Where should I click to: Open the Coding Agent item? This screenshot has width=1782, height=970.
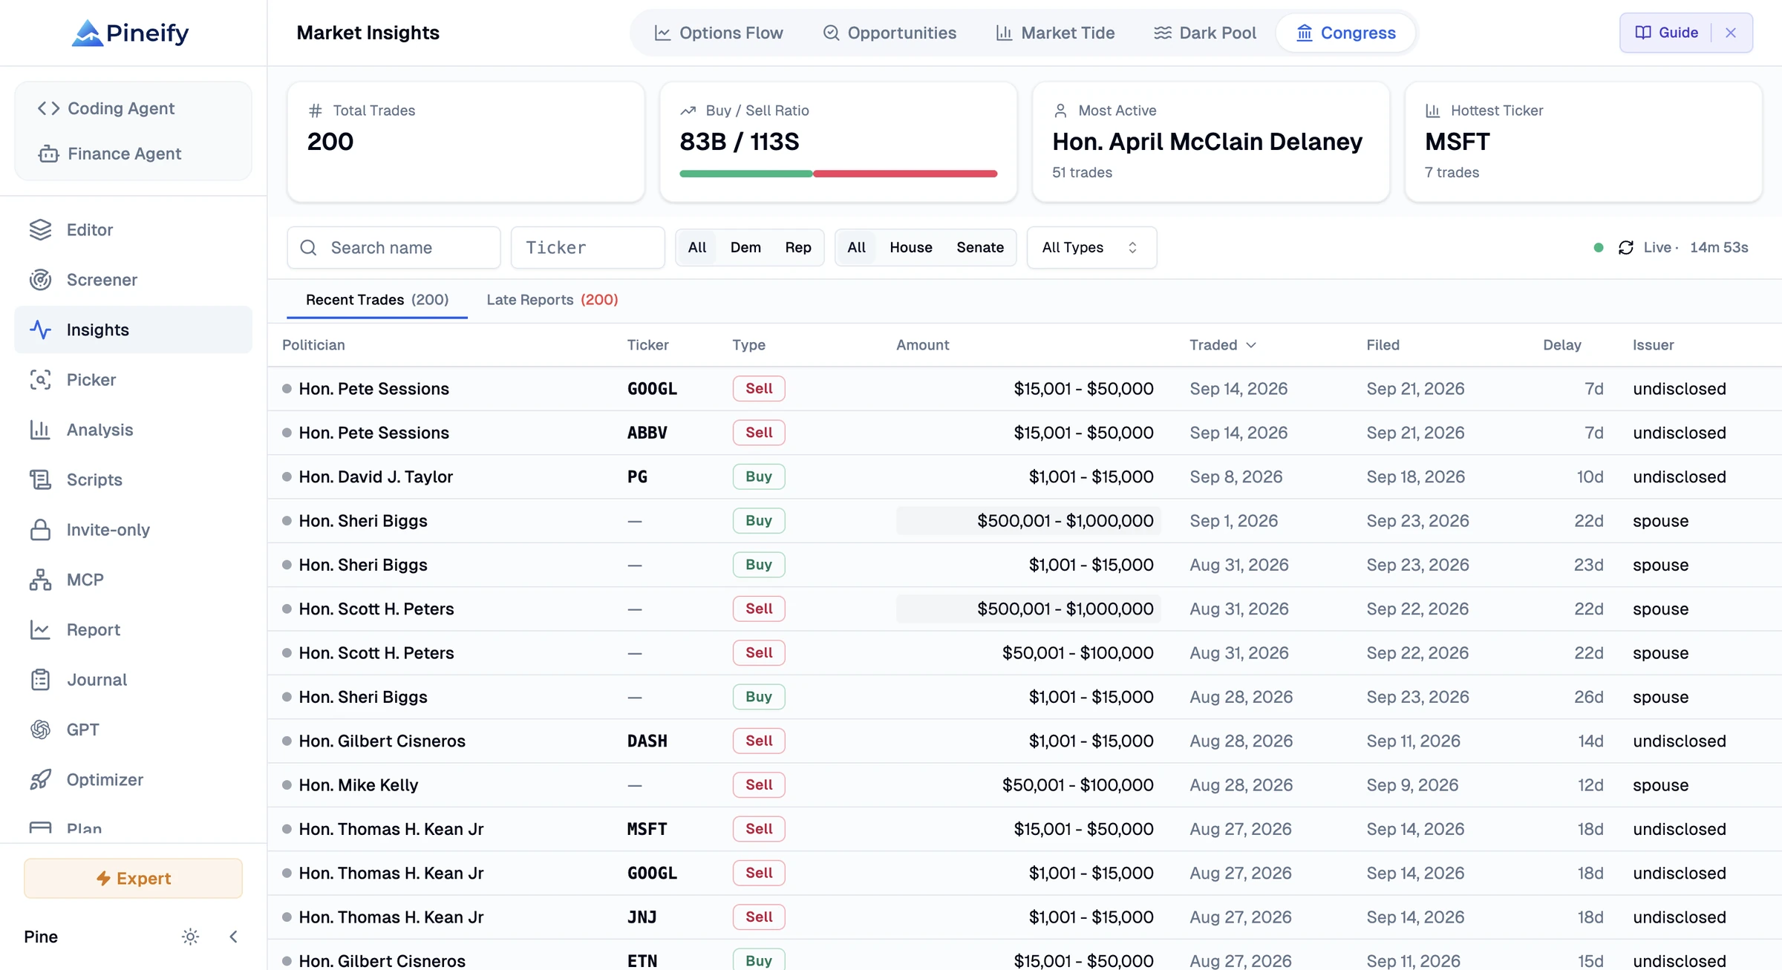click(x=106, y=108)
